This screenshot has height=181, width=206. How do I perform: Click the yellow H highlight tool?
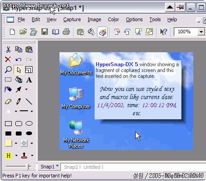pyautogui.click(x=9, y=155)
